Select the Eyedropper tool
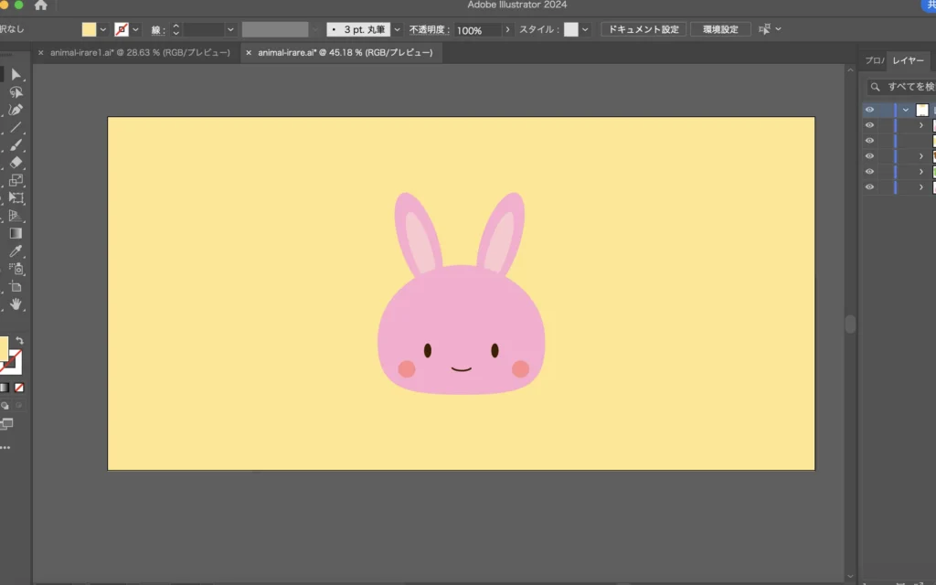The image size is (936, 585). [16, 250]
